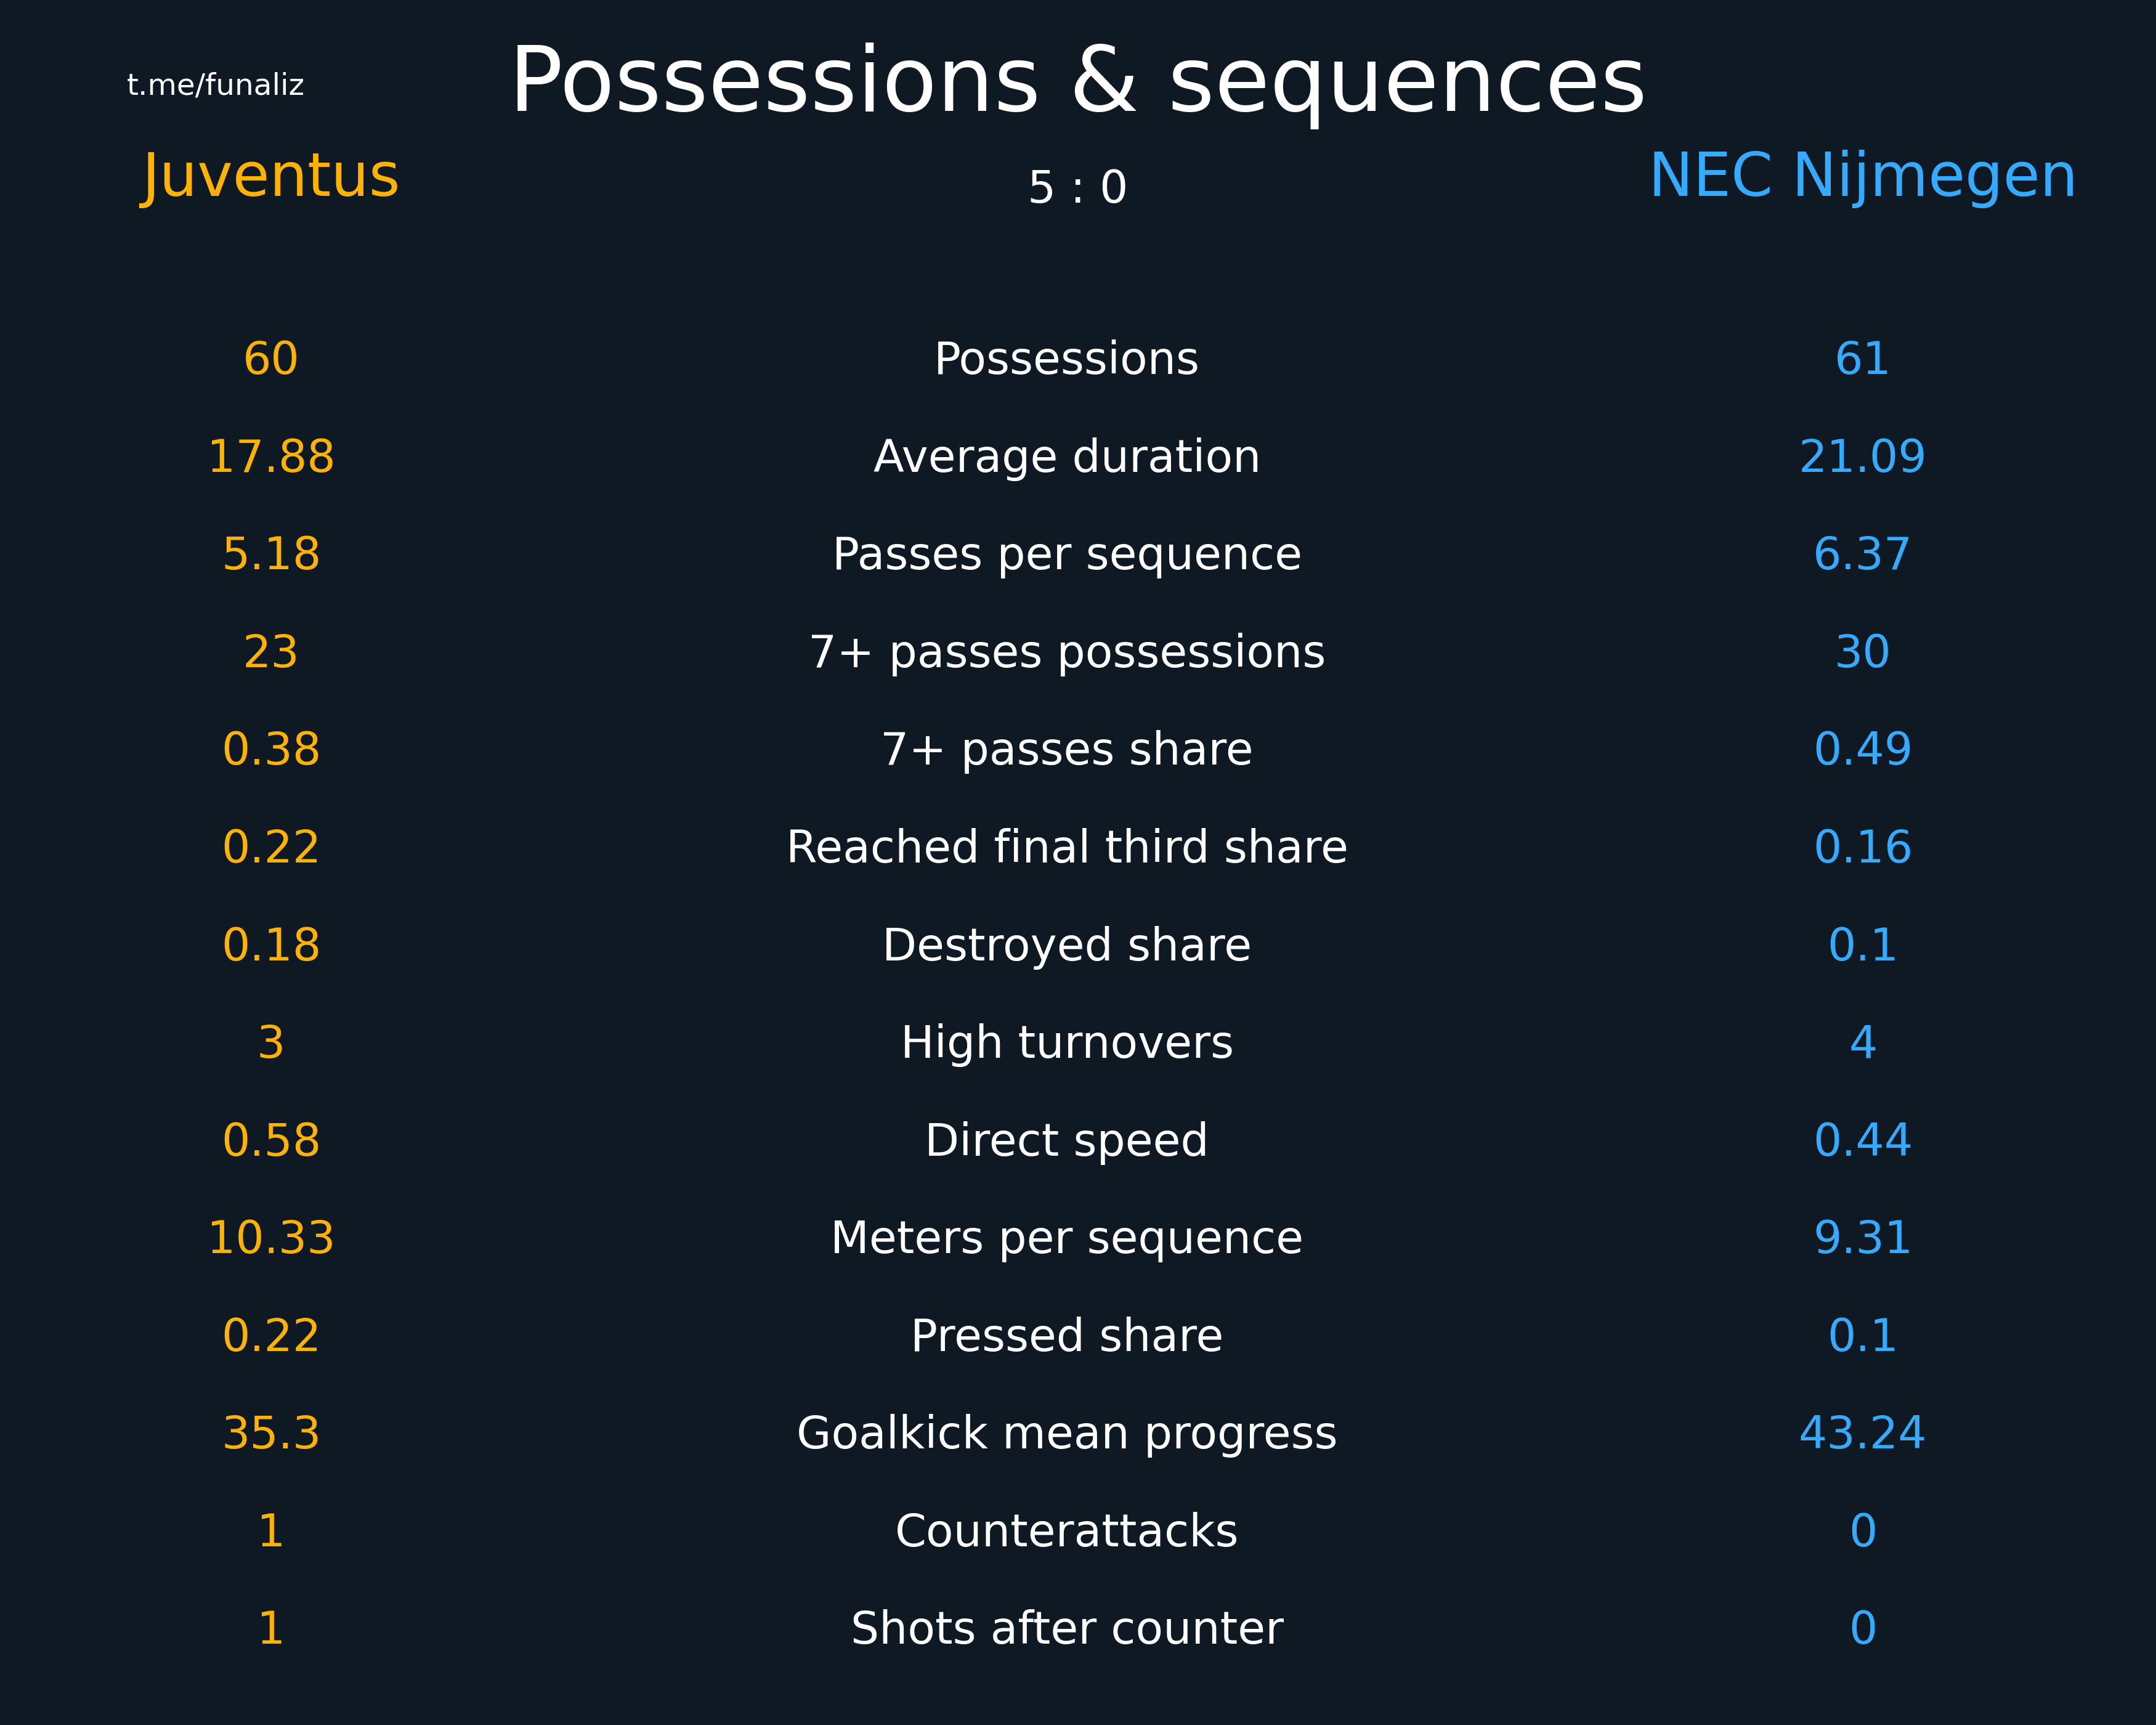The image size is (2156, 1725).
Task: Click the Shots after counter label
Action: point(1066,1629)
